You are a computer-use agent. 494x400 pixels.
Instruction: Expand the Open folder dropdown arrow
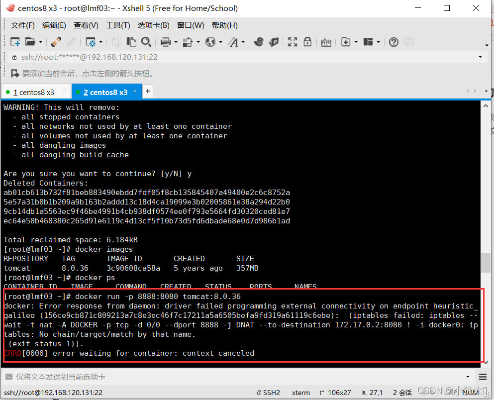pos(41,42)
